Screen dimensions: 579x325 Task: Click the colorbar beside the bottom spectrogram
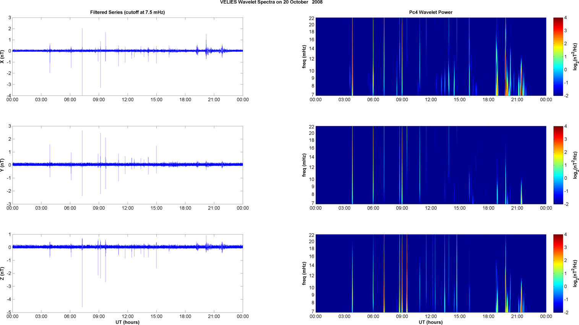(558, 273)
